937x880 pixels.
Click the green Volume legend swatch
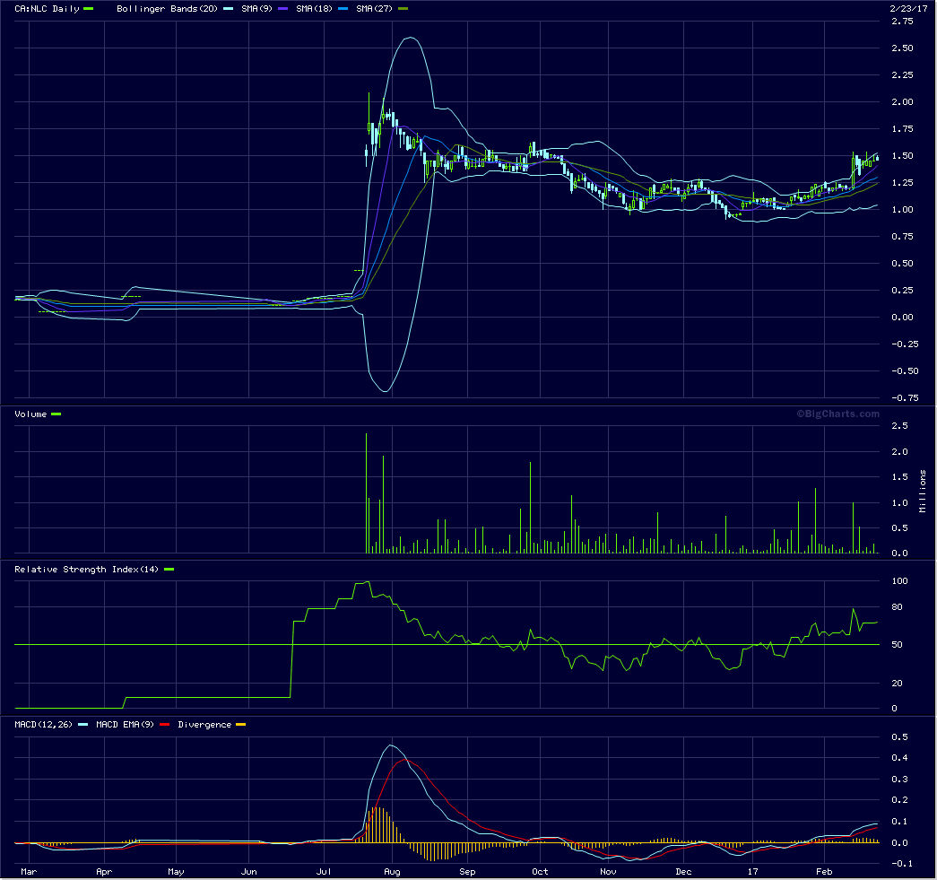point(56,414)
